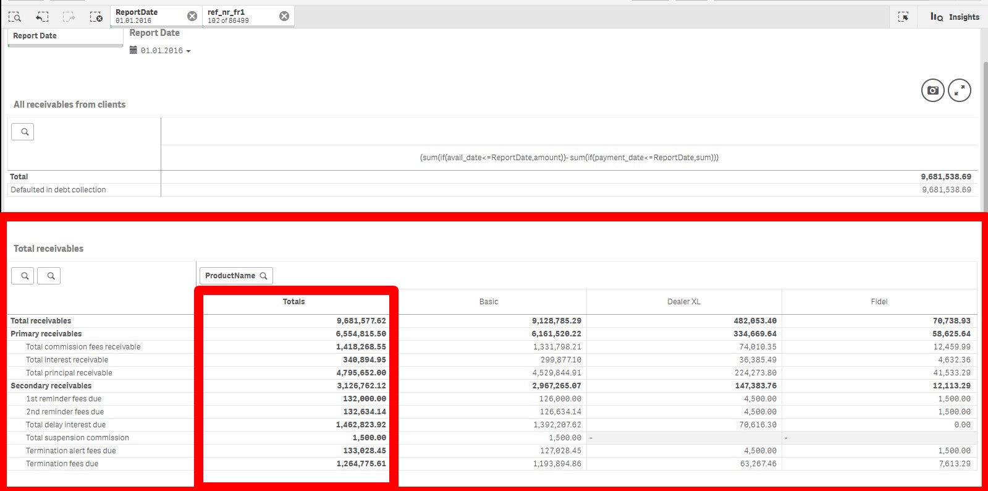Click the 9,681,577.62 totals value

361,321
